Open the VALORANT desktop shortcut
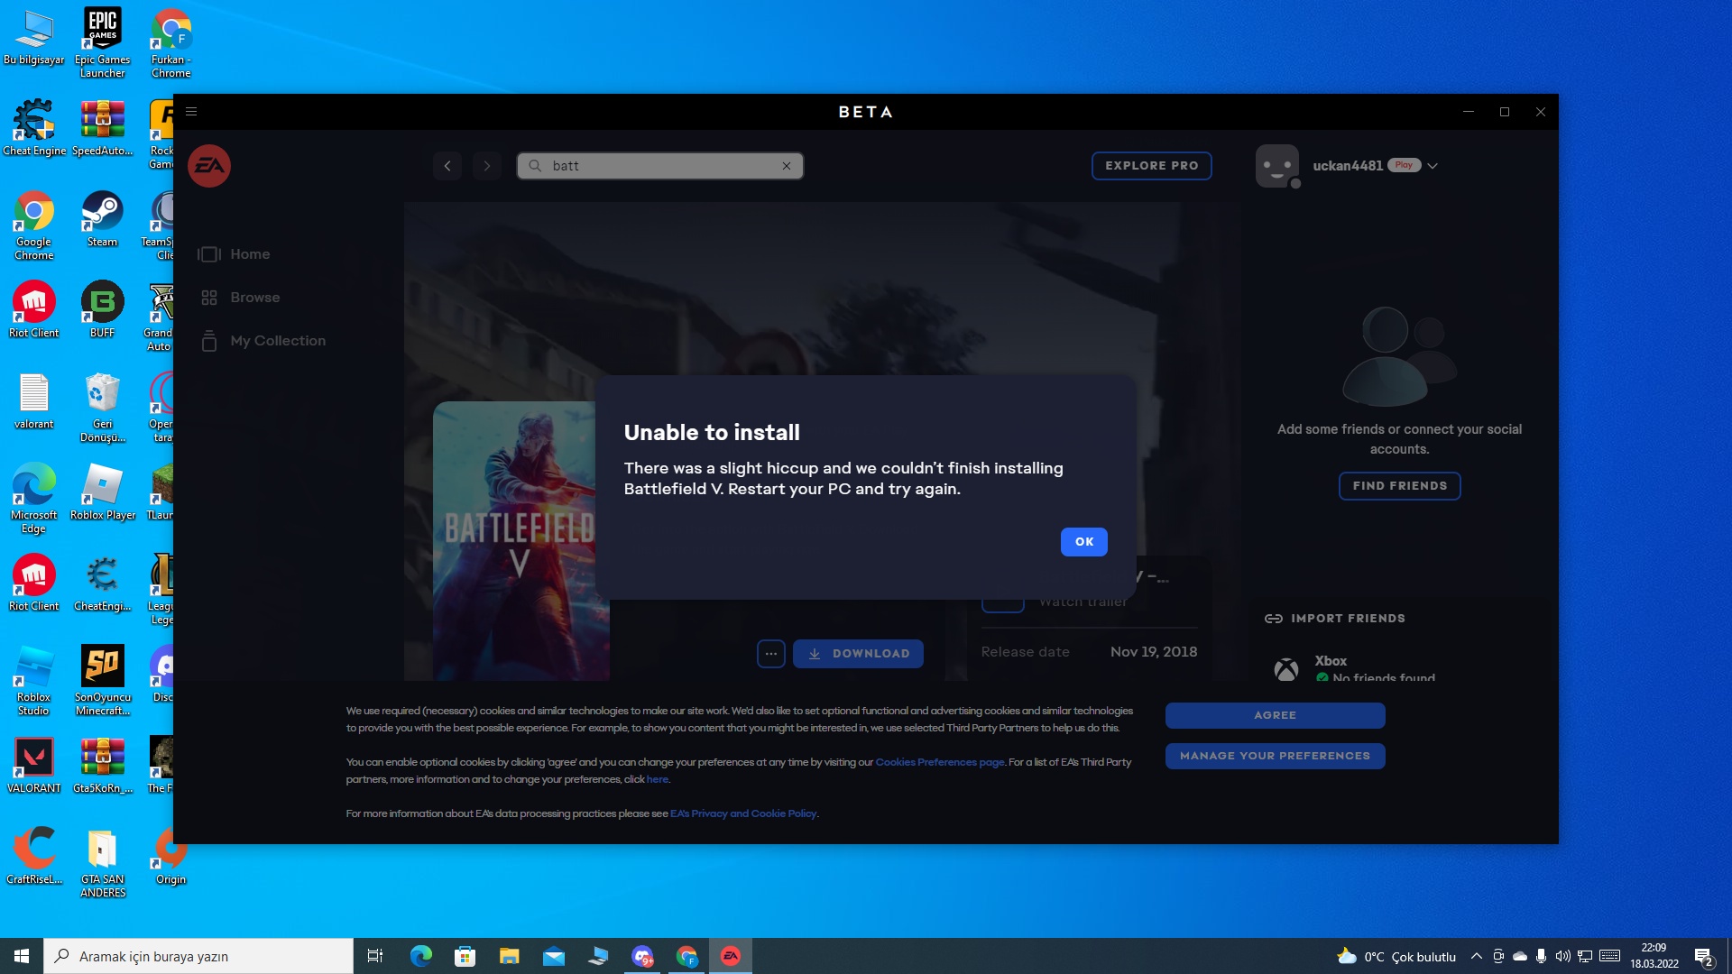The image size is (1732, 974). 34,765
